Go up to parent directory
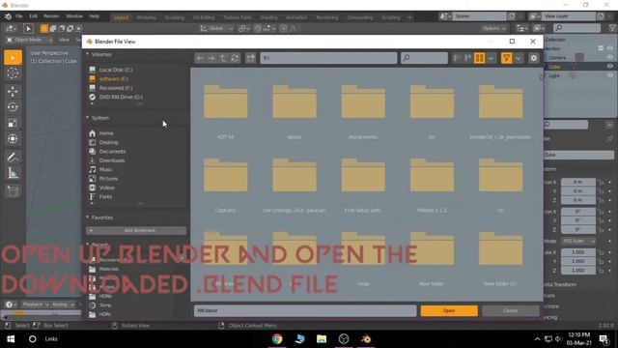 (x=223, y=58)
